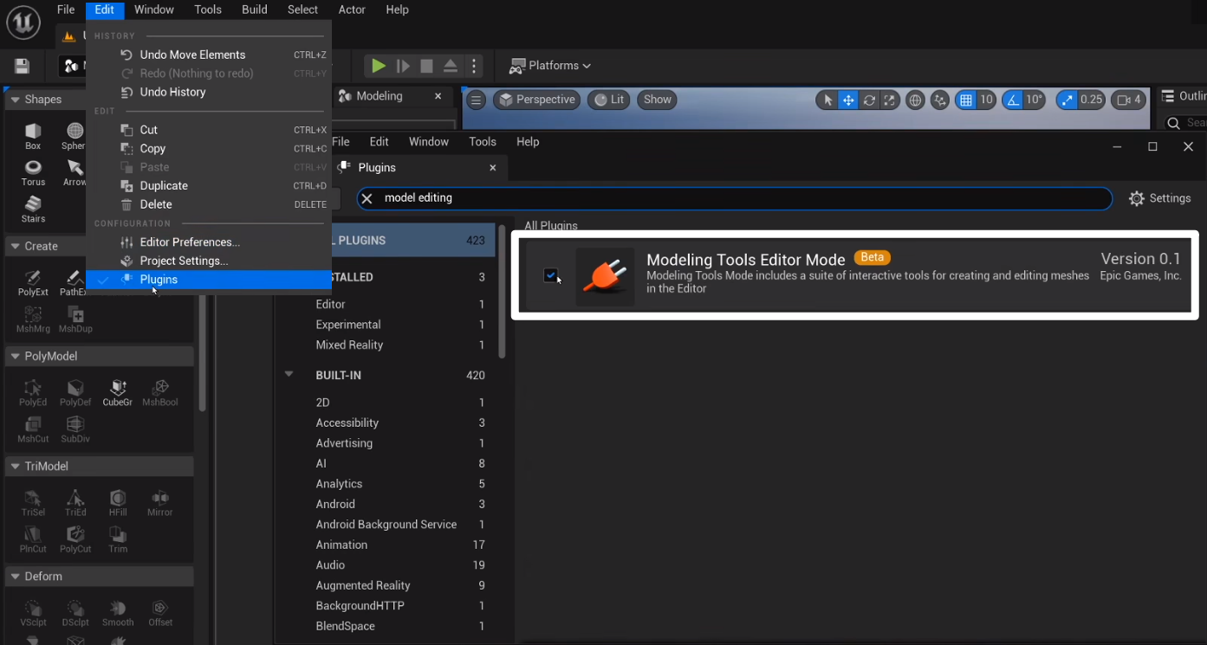Collapse the Deform section
The width and height of the screenshot is (1207, 645).
14,577
